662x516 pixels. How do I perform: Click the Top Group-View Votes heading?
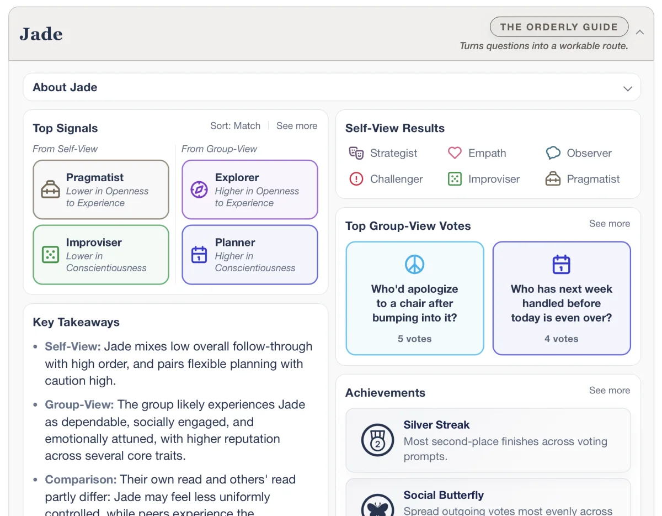click(x=408, y=226)
